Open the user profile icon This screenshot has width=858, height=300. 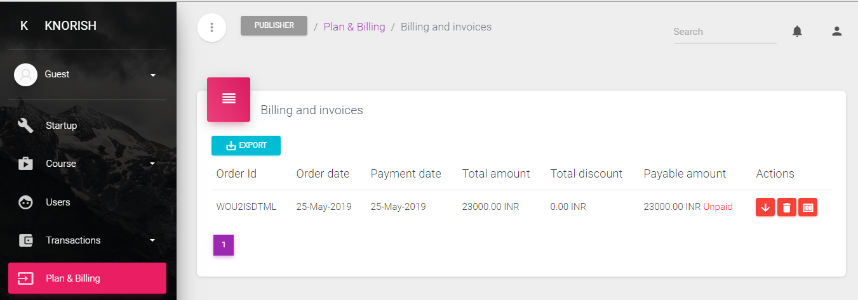836,31
